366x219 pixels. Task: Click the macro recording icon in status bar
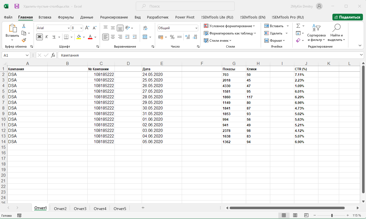pos(19,215)
